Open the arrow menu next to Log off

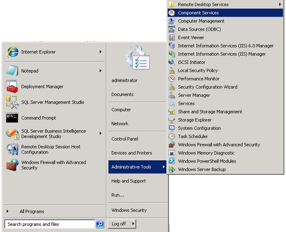click(133, 224)
